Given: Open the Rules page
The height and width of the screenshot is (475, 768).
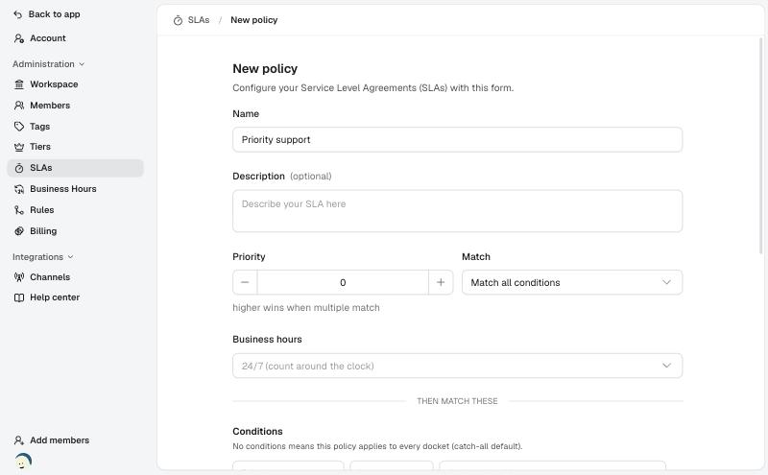Looking at the screenshot, I should (76, 210).
